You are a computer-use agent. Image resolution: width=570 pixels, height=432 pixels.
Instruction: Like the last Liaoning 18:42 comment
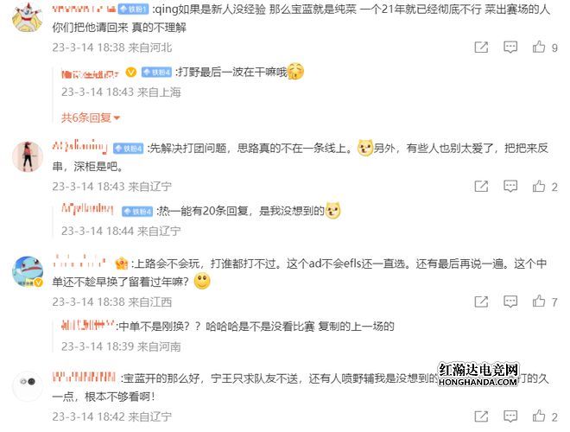pyautogui.click(x=539, y=416)
